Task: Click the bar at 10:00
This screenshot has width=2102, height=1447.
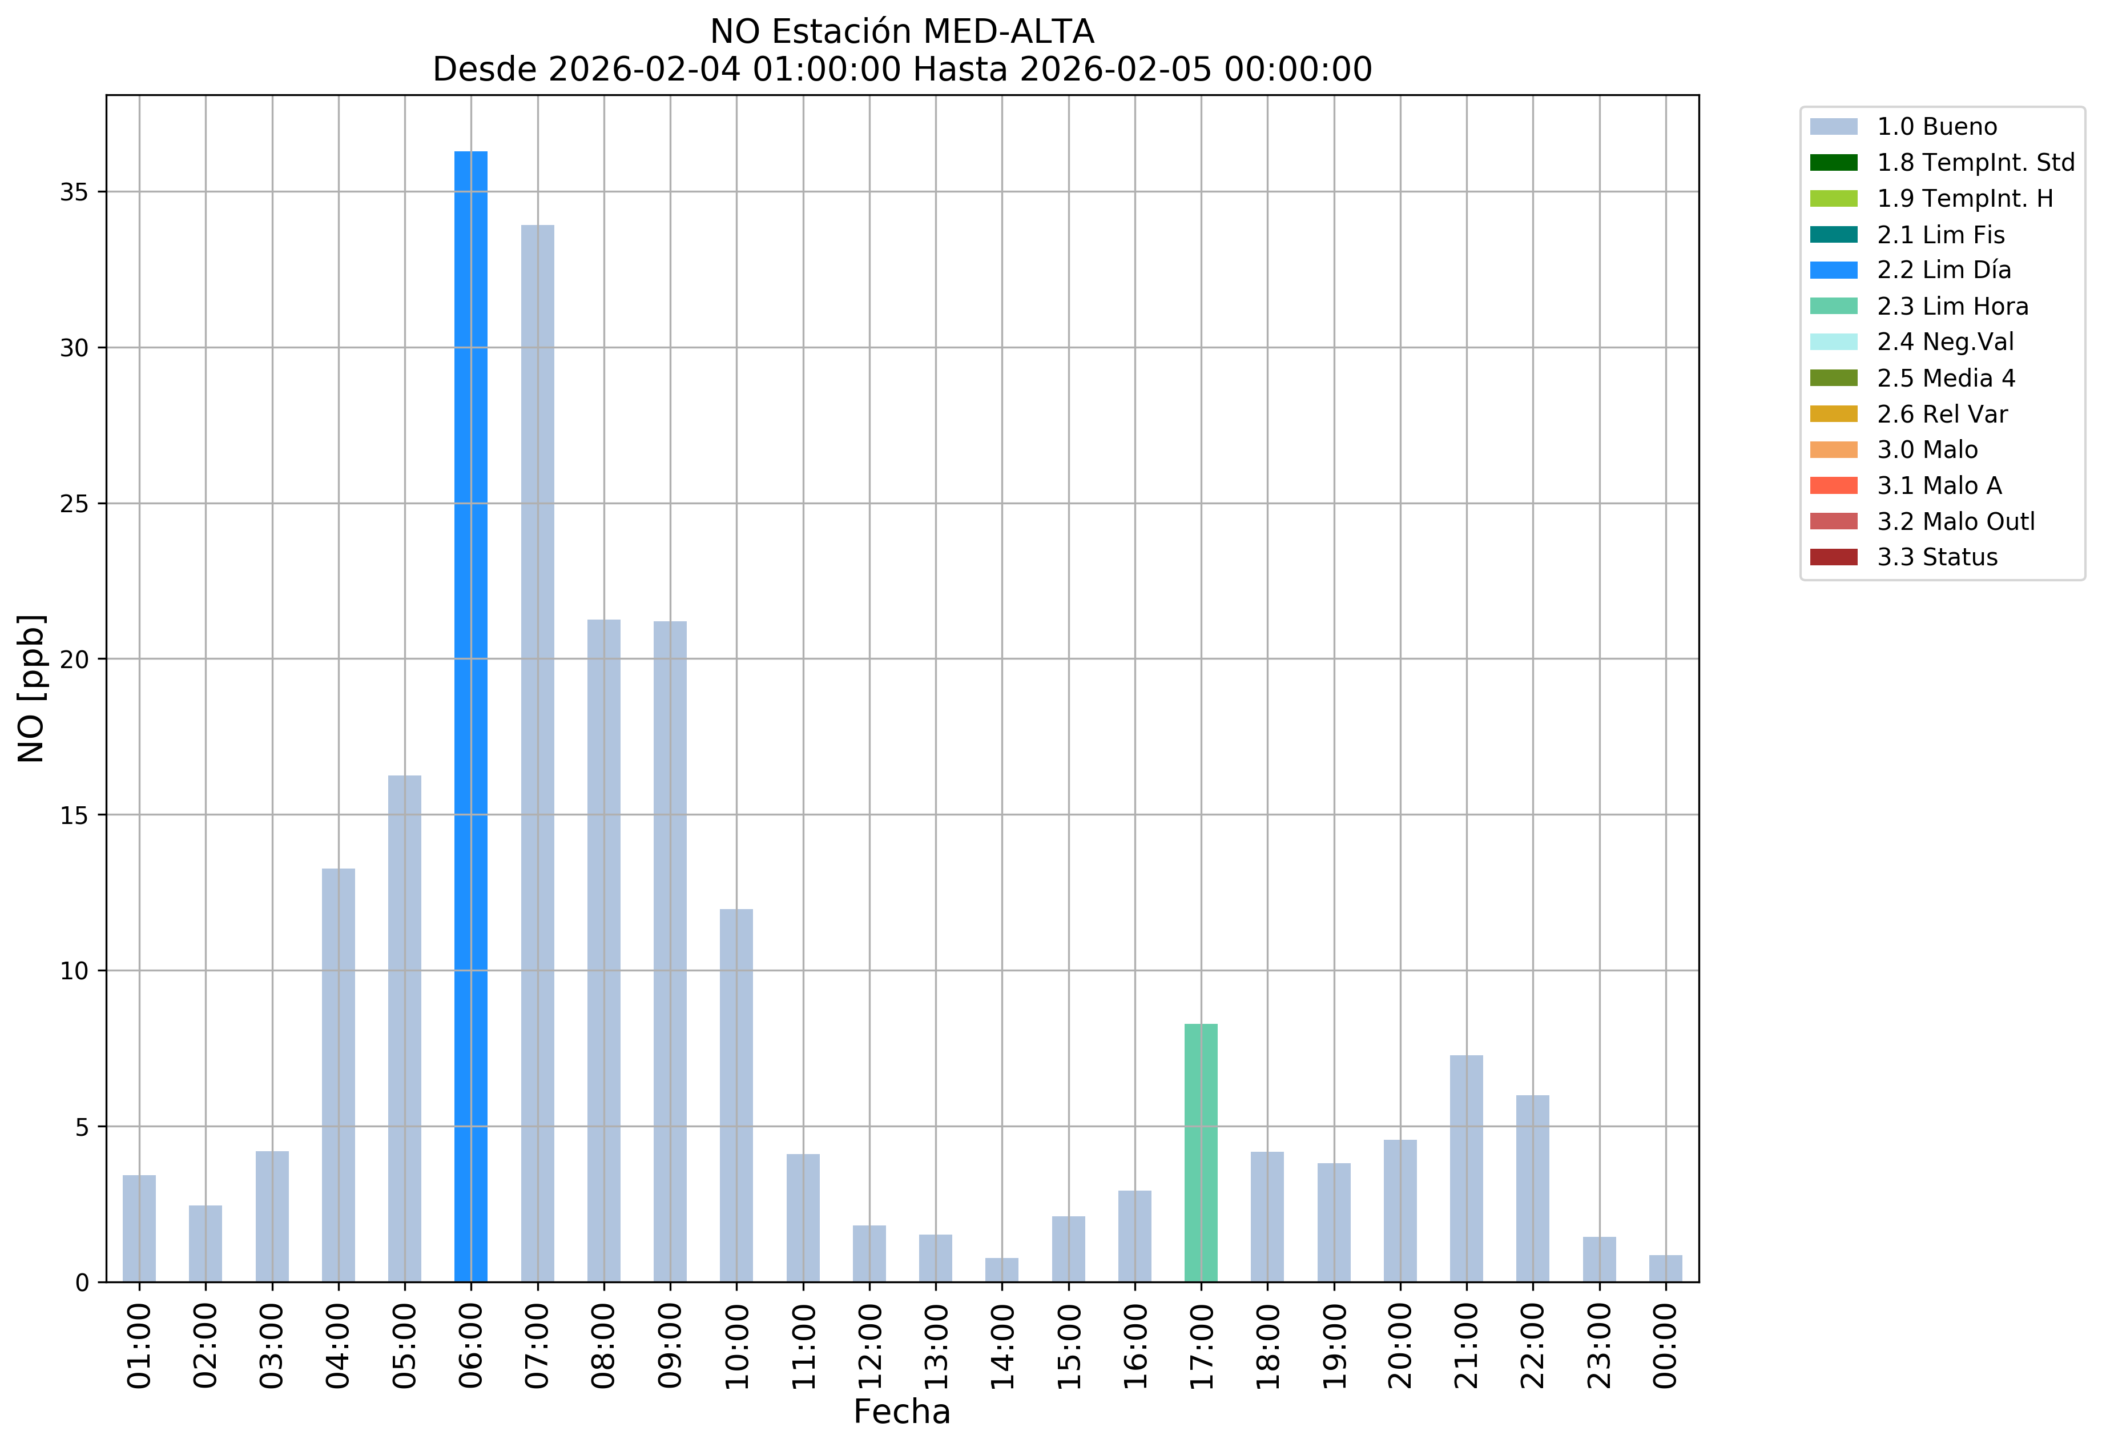Action: pyautogui.click(x=736, y=1095)
